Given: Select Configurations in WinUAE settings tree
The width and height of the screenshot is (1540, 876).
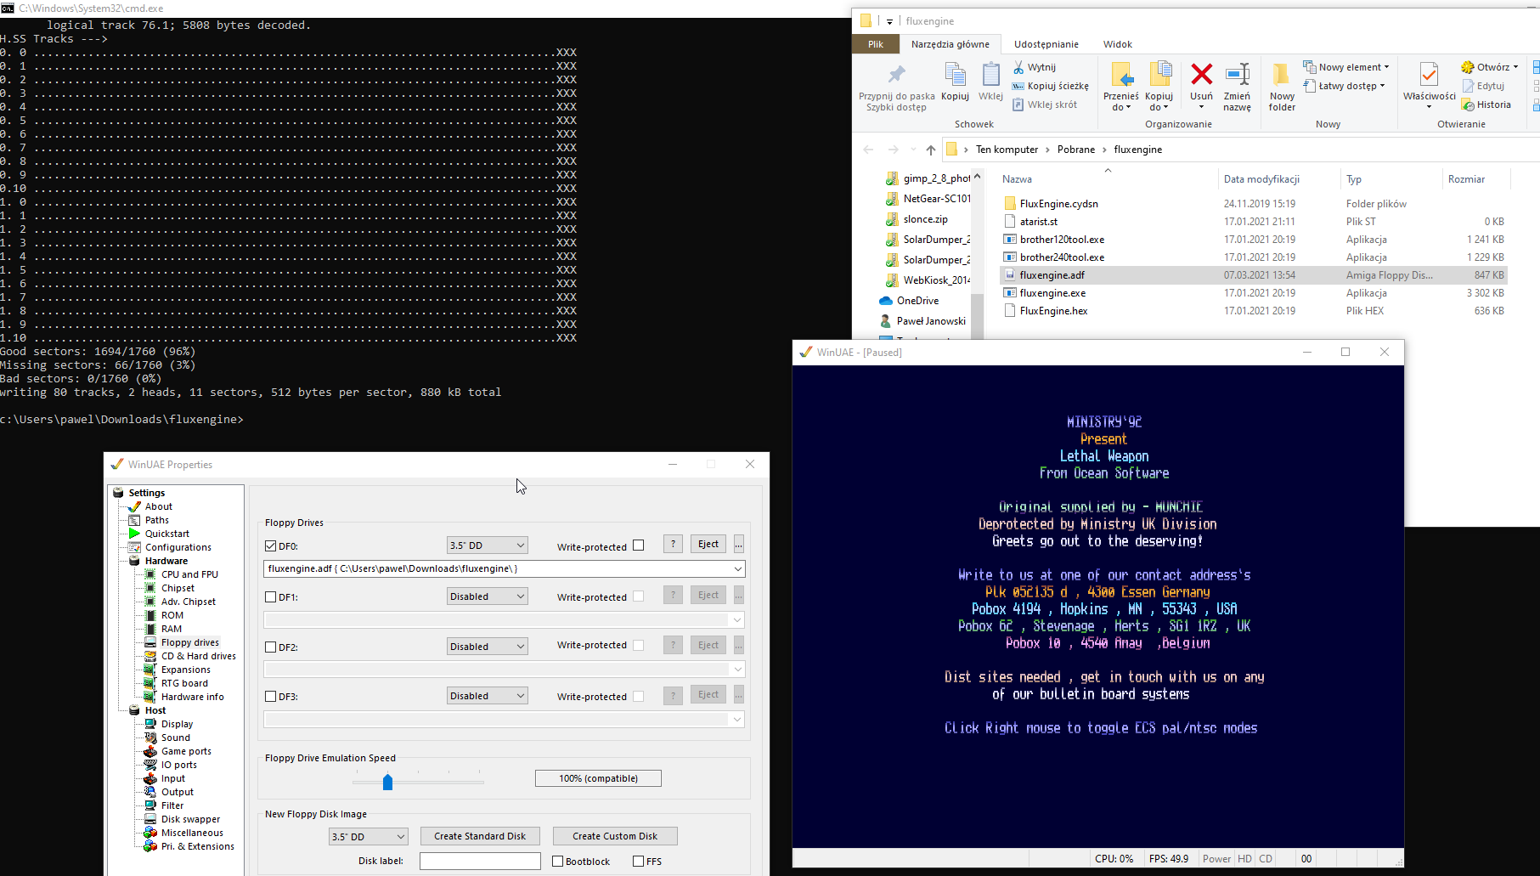Looking at the screenshot, I should point(178,547).
